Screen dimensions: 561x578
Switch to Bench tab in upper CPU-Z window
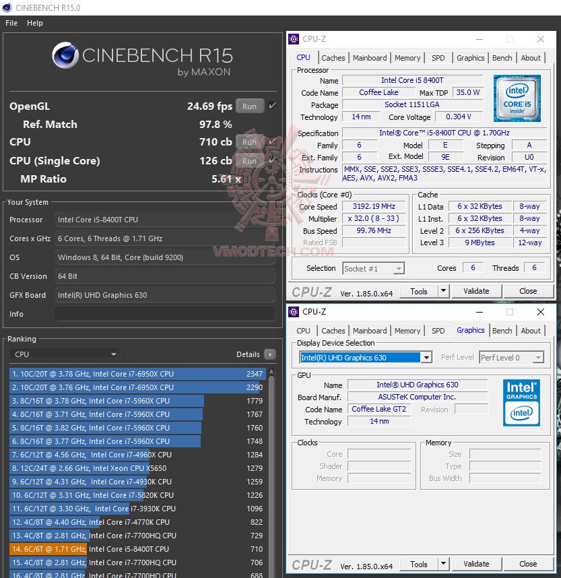click(x=502, y=58)
